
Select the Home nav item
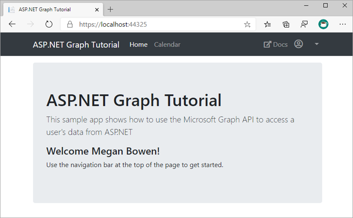click(139, 44)
